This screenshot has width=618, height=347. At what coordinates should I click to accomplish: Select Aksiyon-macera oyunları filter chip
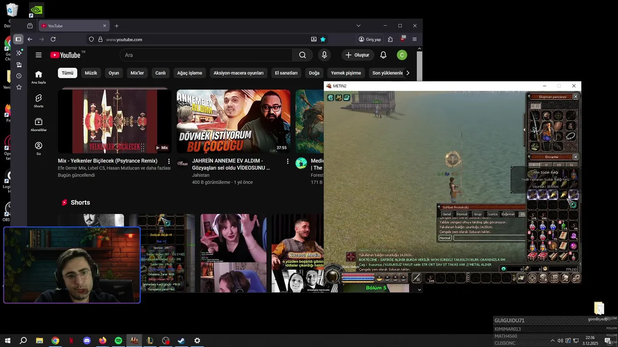click(239, 73)
